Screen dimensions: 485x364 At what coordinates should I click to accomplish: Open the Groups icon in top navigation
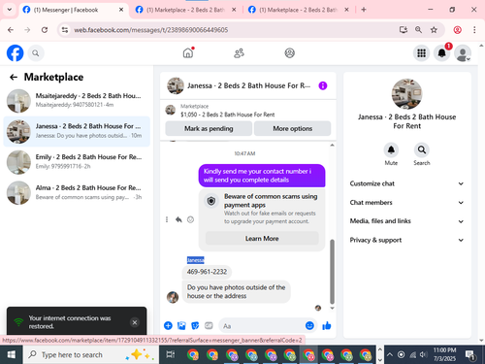pyautogui.click(x=290, y=53)
